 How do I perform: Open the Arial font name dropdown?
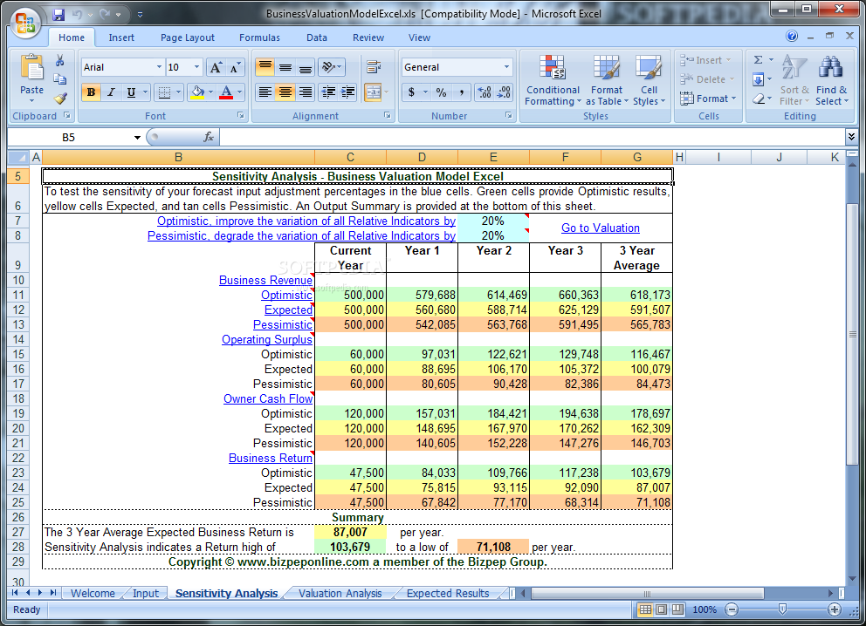point(159,67)
